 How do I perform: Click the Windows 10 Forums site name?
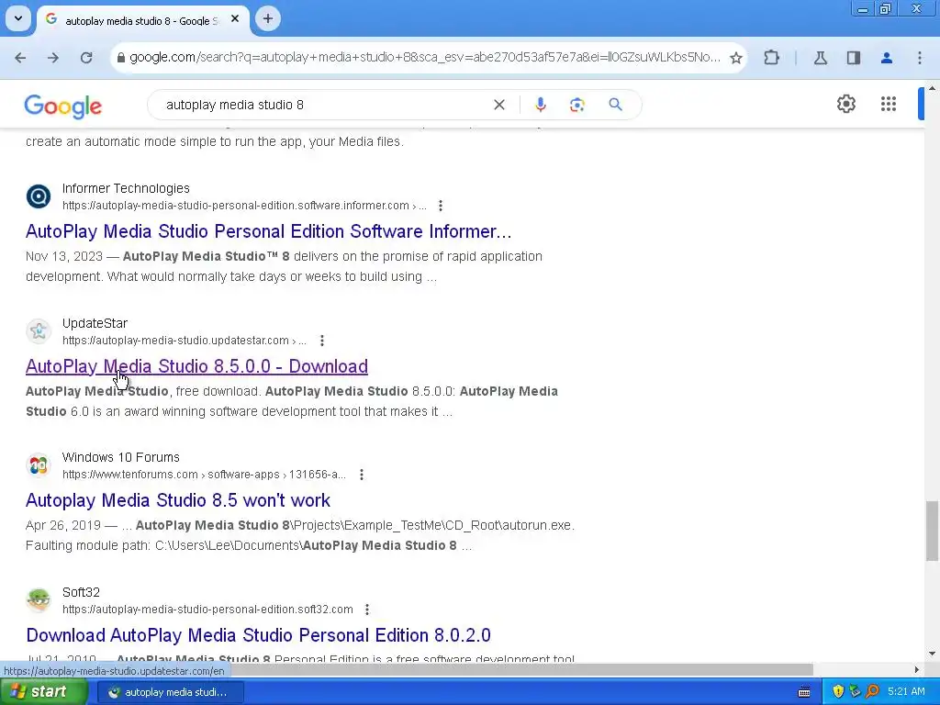click(121, 457)
